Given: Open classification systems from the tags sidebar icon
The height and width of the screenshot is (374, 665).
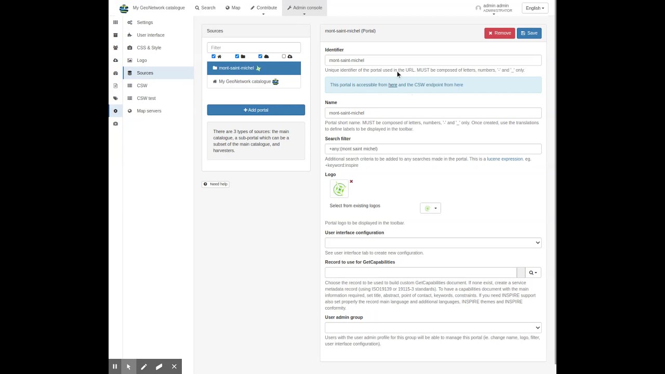Looking at the screenshot, I should [115, 98].
